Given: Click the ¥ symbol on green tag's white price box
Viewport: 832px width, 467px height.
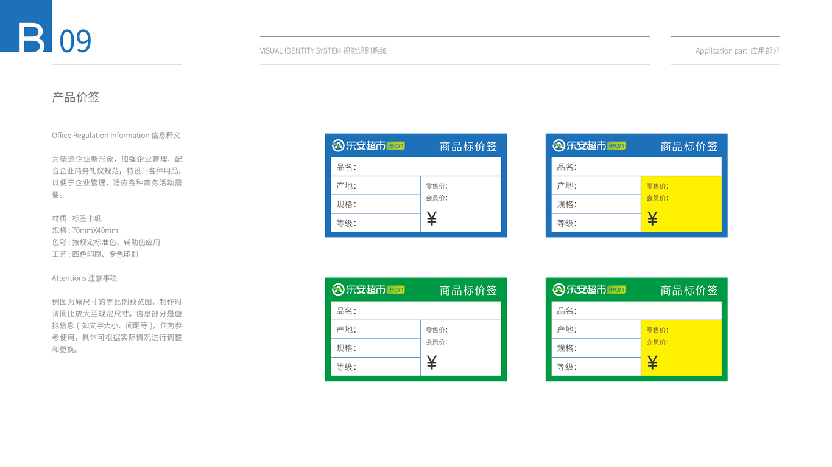Looking at the screenshot, I should coord(432,363).
